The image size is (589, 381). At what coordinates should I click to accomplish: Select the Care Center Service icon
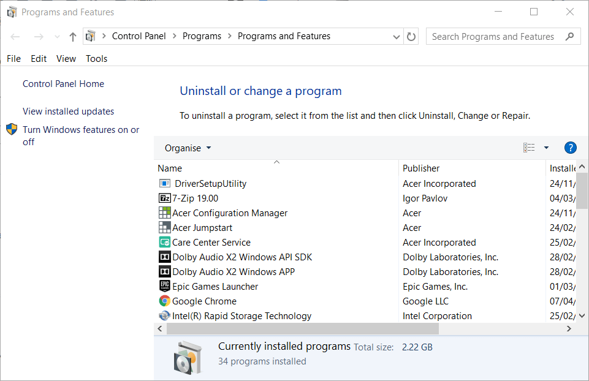tap(164, 242)
